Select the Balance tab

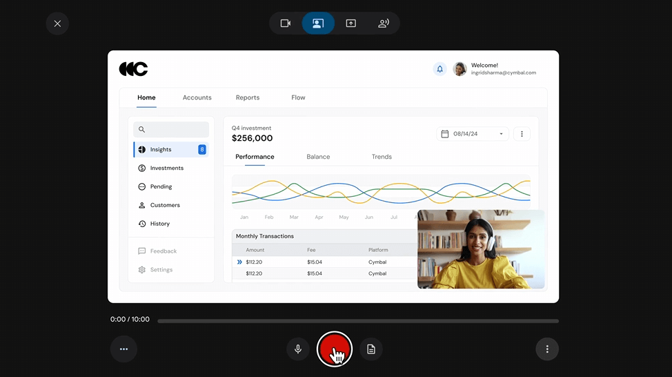(x=318, y=157)
